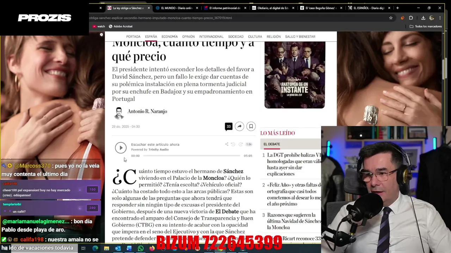Click the 'Anatomía de un instante' advertisement
Image resolution: width=451 pixels, height=253 pixels.
pyautogui.click(x=295, y=75)
